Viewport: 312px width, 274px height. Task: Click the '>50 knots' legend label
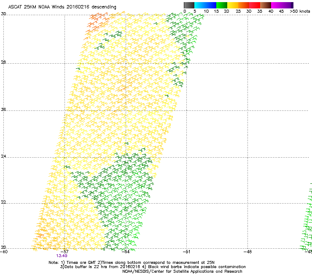click(x=300, y=11)
